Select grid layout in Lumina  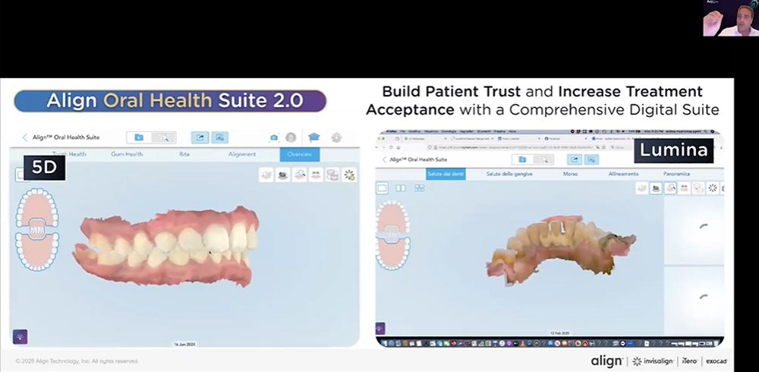419,188
